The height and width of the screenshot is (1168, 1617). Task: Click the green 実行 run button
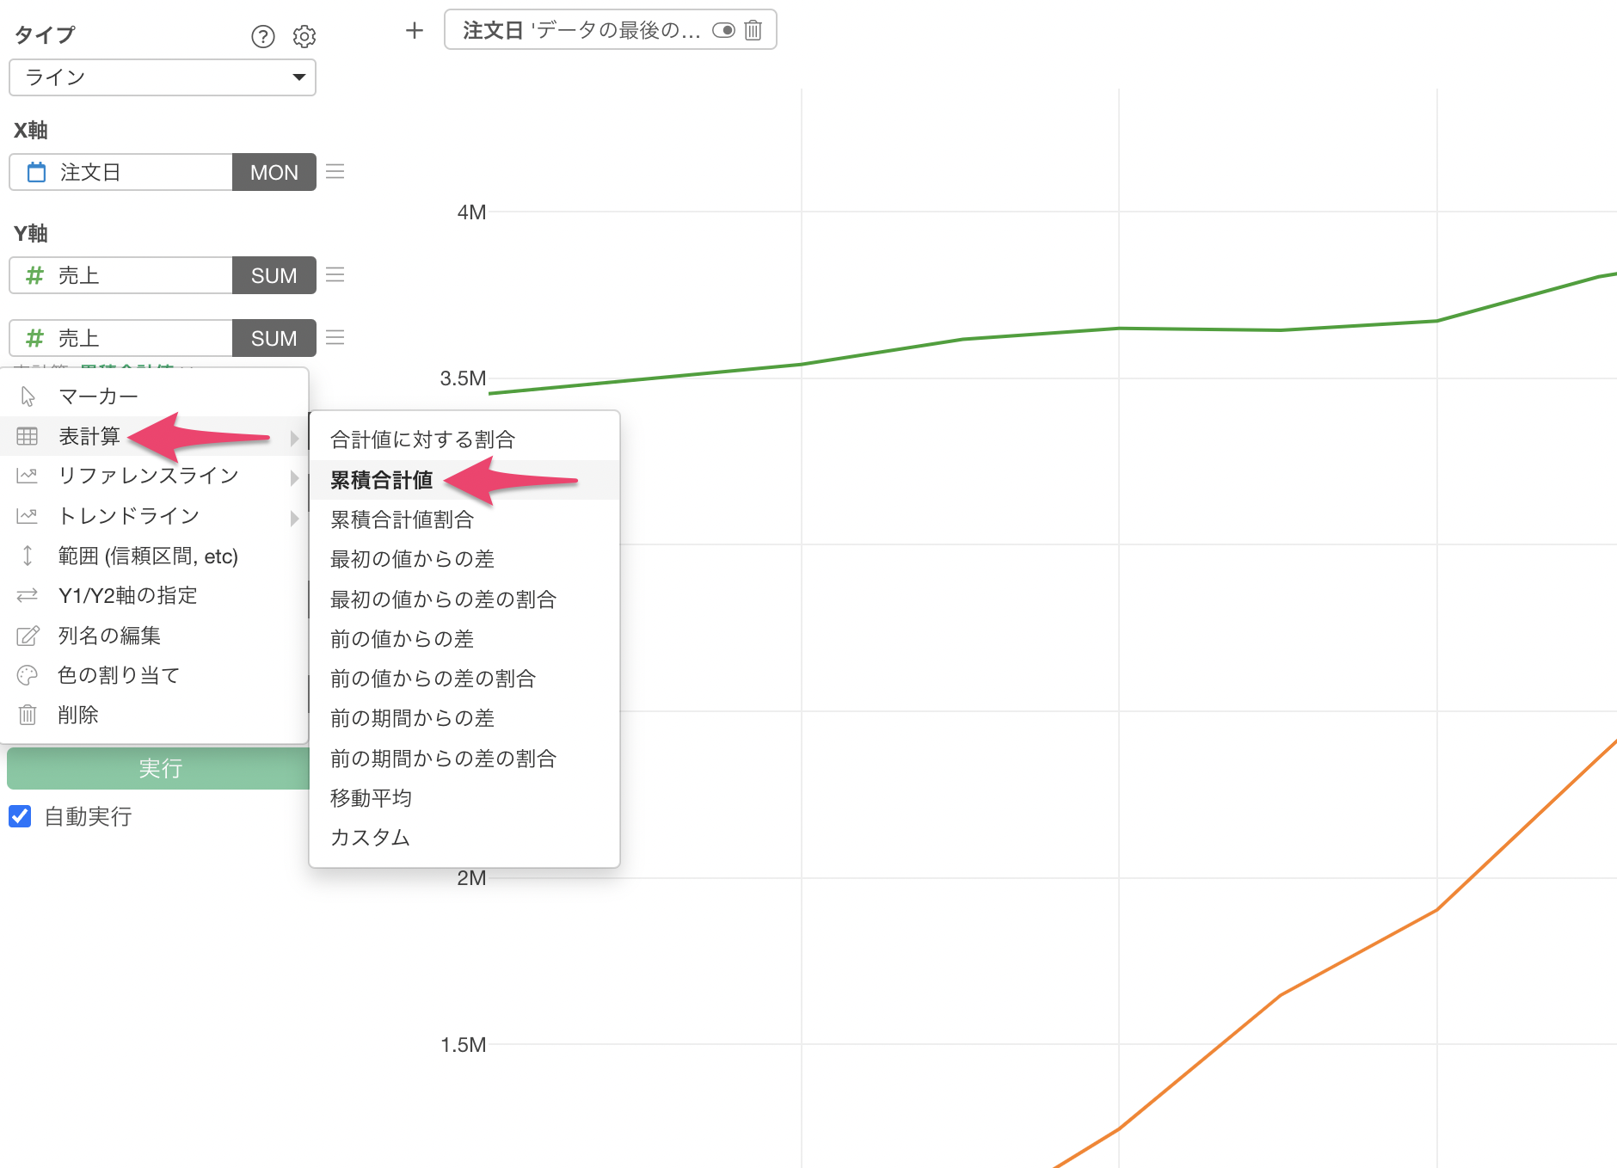(158, 768)
